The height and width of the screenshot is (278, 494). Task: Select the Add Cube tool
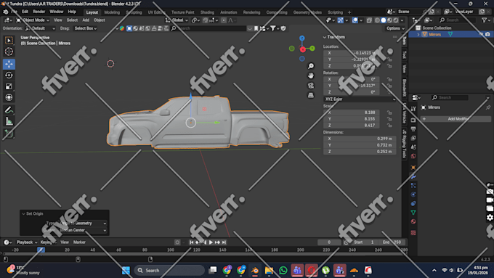point(9,134)
